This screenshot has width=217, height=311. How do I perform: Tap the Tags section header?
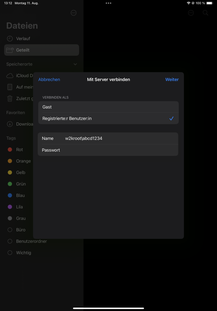pyautogui.click(x=11, y=138)
